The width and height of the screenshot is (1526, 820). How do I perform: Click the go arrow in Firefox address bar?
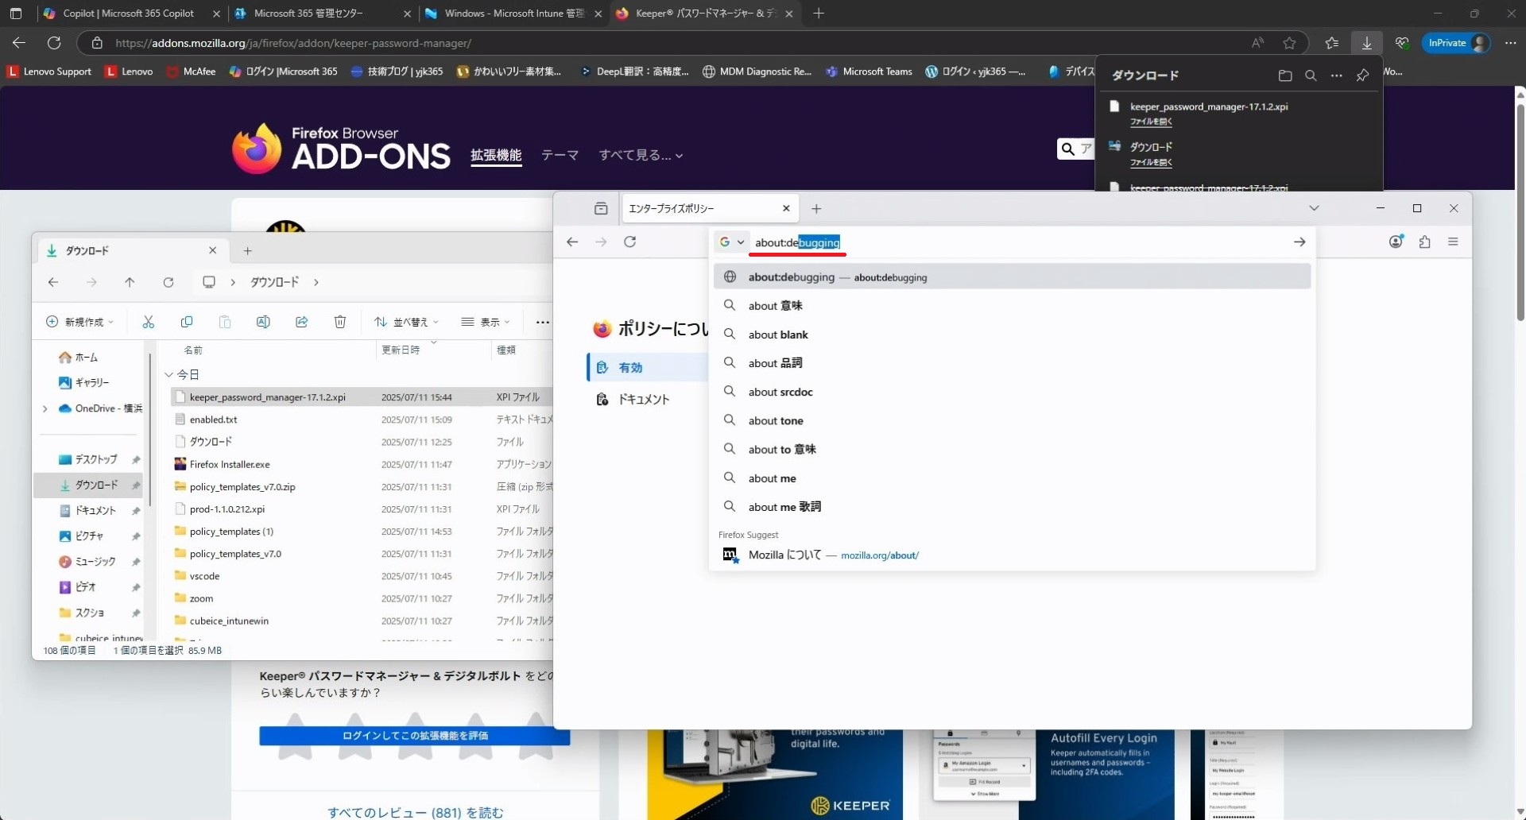[x=1299, y=242]
